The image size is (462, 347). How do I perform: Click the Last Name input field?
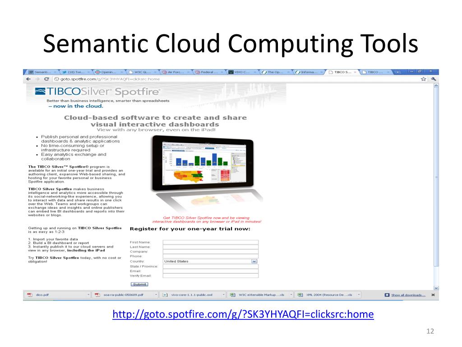click(x=210, y=247)
